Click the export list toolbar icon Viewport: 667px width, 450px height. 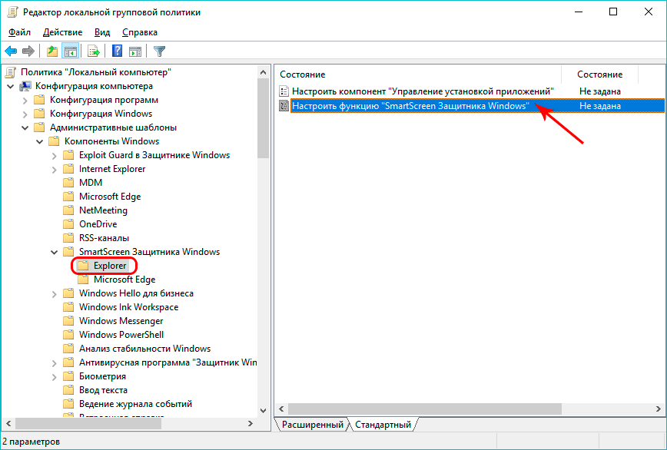[x=94, y=51]
